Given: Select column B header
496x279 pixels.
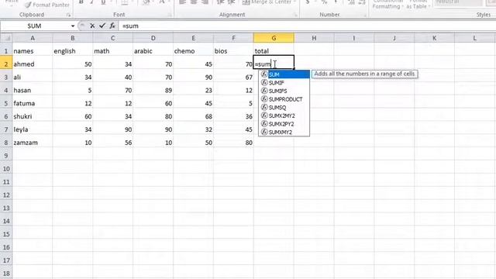Looking at the screenshot, I should [72, 38].
